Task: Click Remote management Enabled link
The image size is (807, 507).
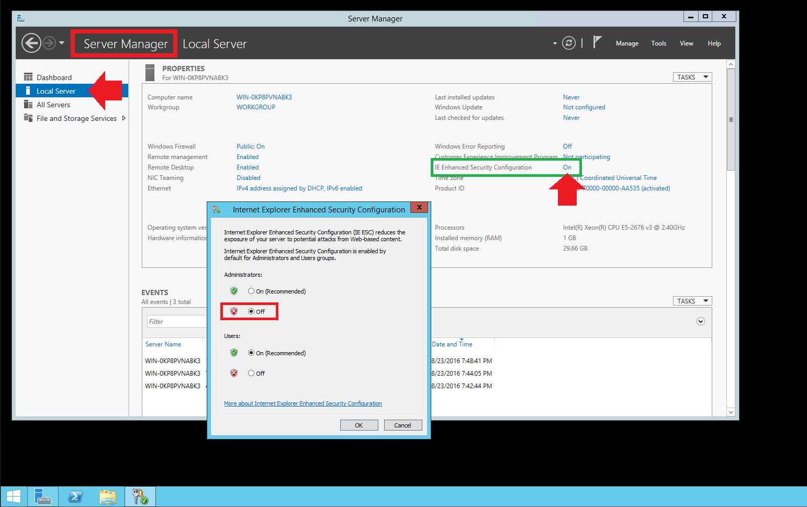Action: point(248,157)
